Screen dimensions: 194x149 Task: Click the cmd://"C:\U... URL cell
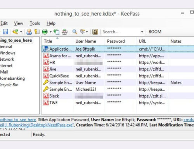(152, 49)
